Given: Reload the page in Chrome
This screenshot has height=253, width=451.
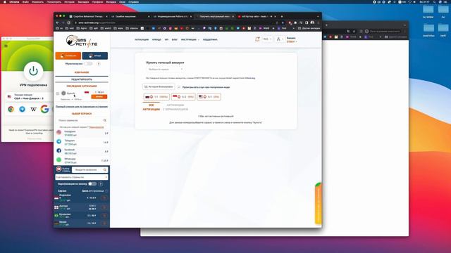Looking at the screenshot, I should pyautogui.click(x=69, y=22).
